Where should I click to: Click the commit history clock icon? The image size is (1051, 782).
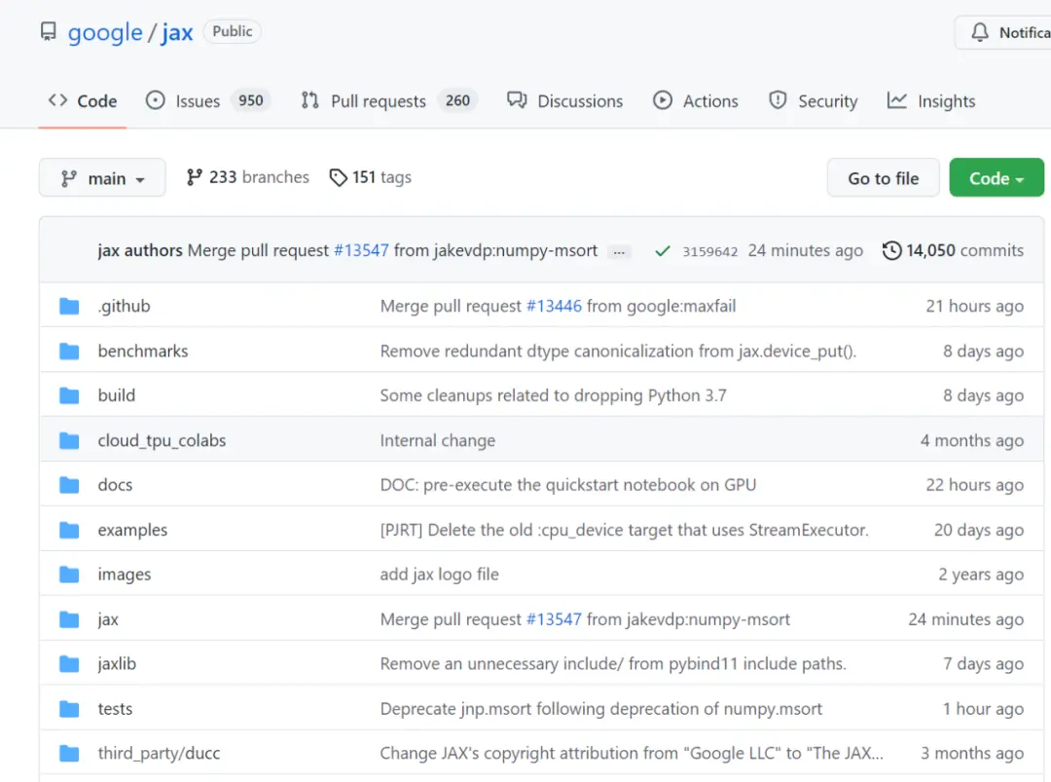[x=891, y=251]
